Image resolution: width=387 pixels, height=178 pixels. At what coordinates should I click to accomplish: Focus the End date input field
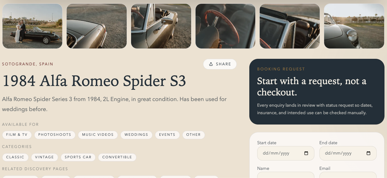point(348,153)
